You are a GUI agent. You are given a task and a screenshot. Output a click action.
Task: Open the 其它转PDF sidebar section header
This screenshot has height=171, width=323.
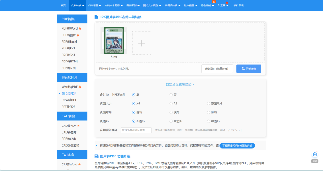point(72,77)
